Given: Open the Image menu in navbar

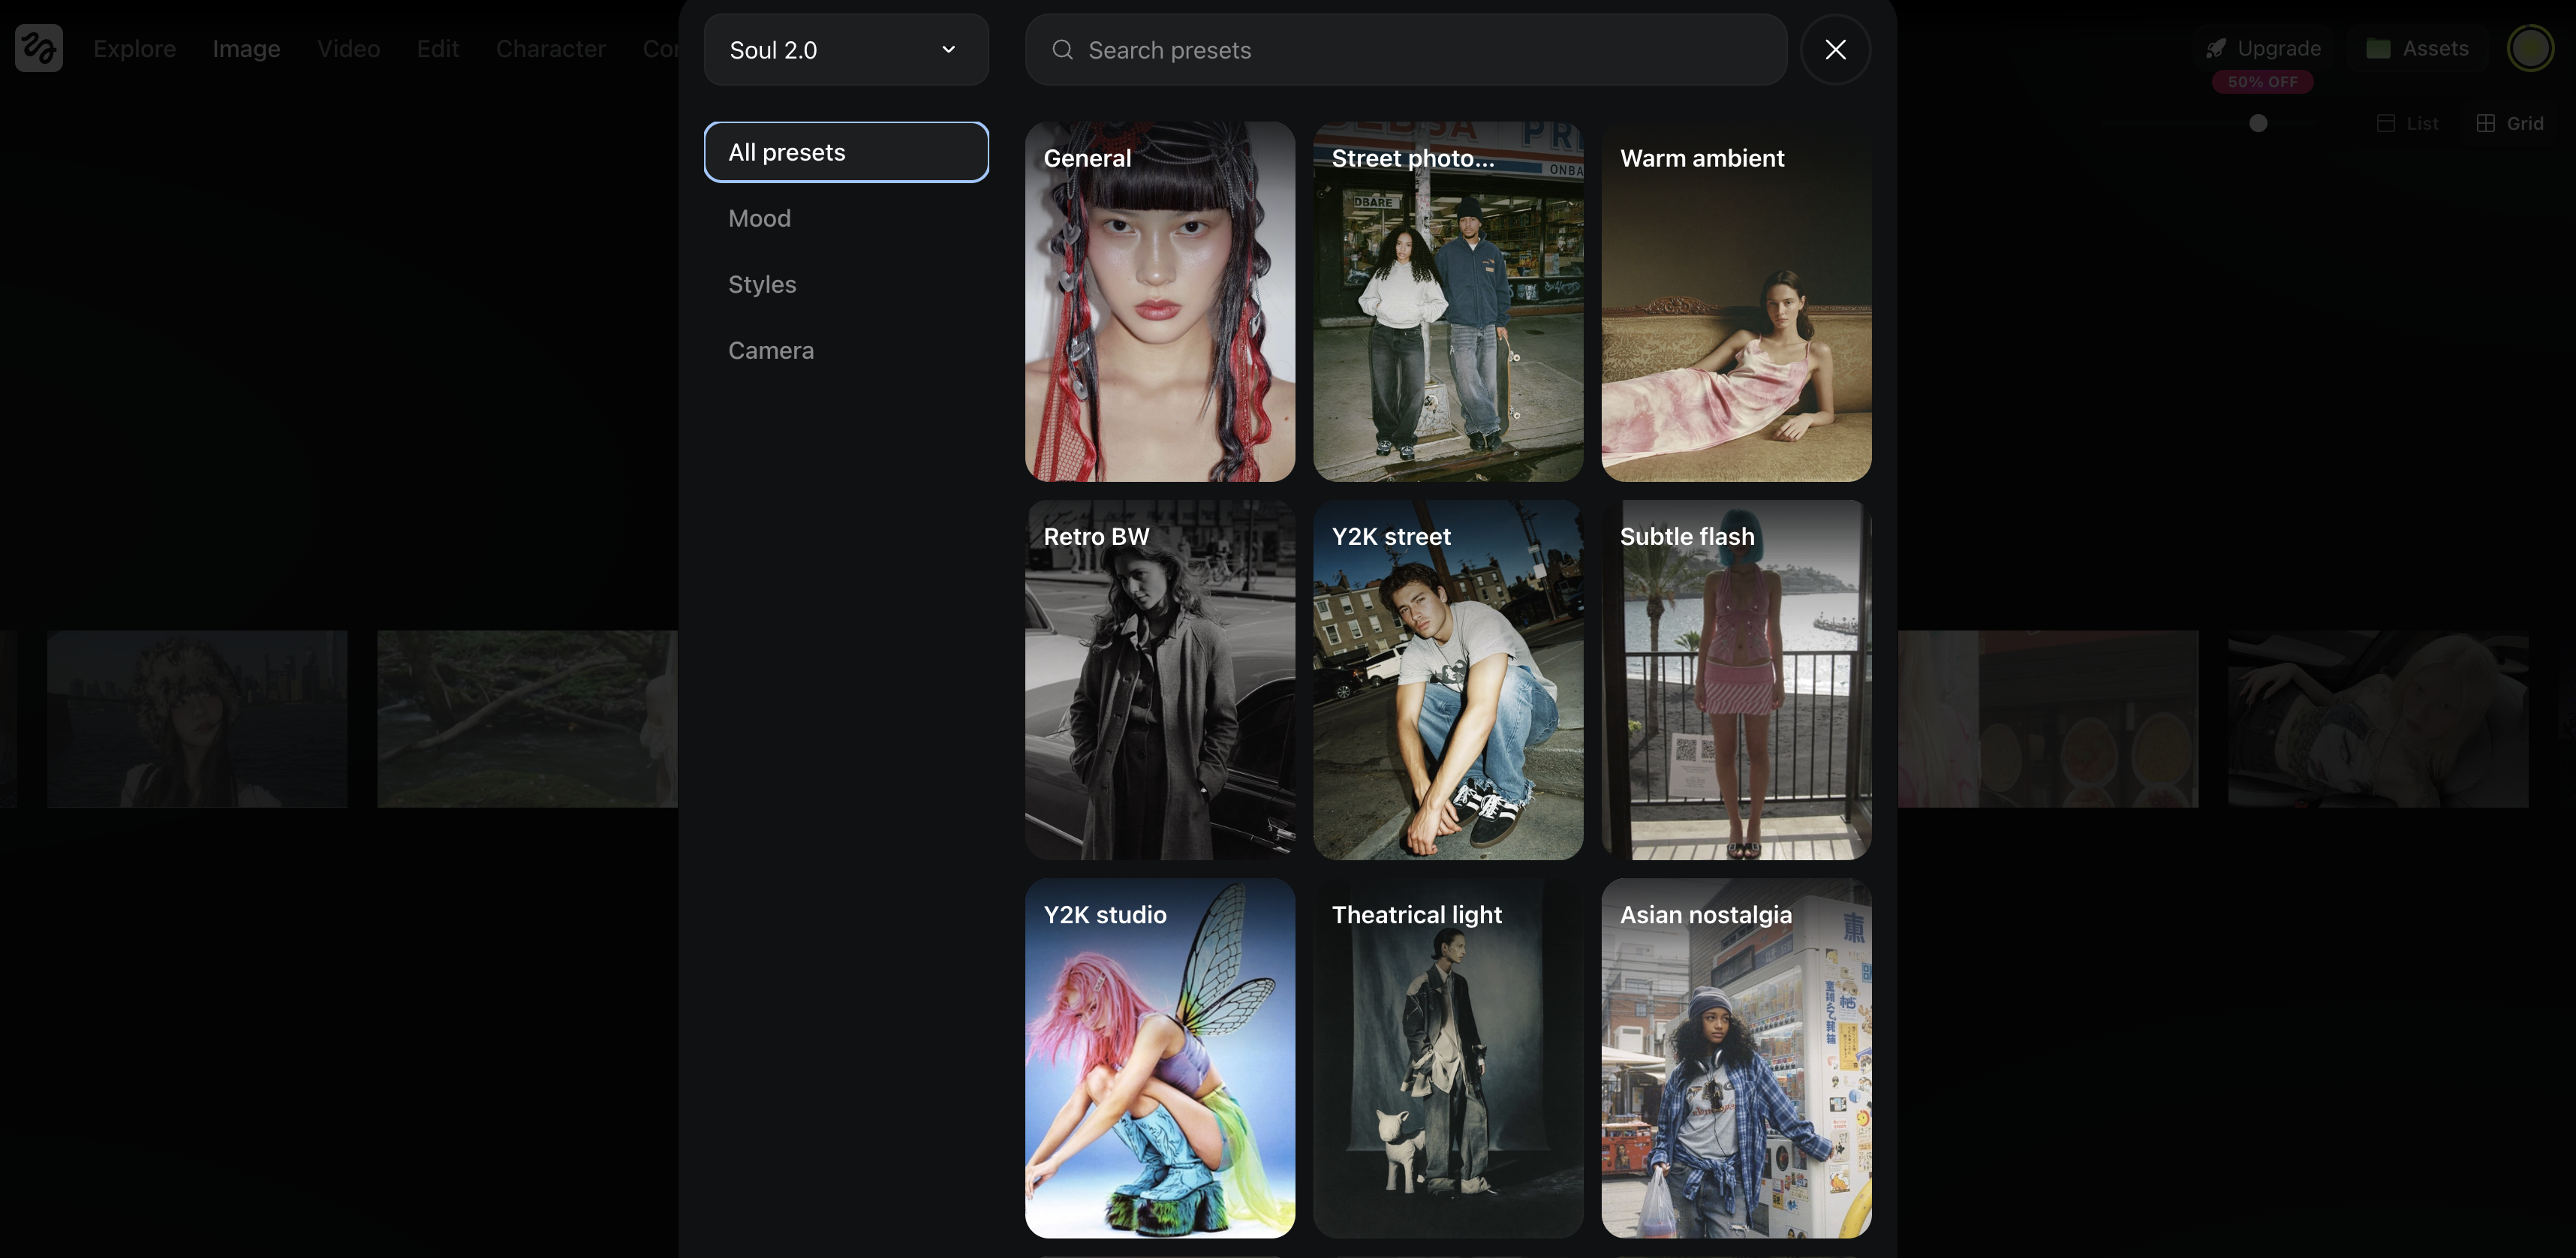Looking at the screenshot, I should tap(246, 48).
